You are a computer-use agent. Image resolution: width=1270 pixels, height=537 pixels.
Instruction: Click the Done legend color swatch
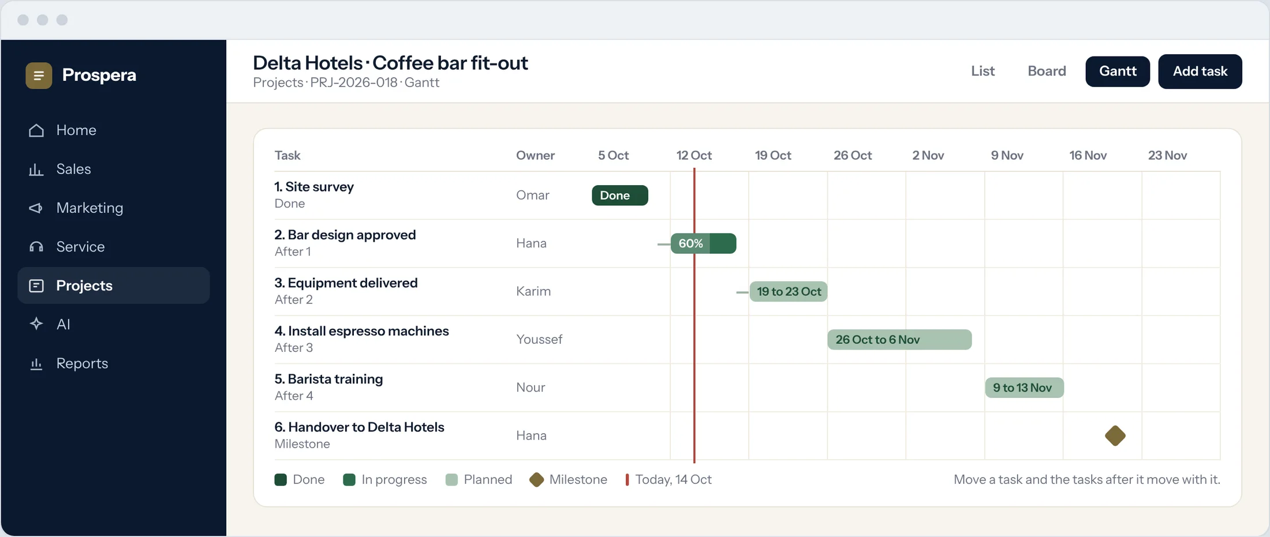[281, 480]
